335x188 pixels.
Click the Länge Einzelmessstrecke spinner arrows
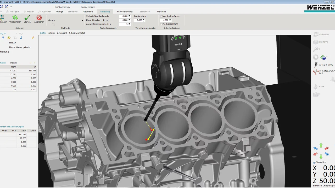[129, 20]
